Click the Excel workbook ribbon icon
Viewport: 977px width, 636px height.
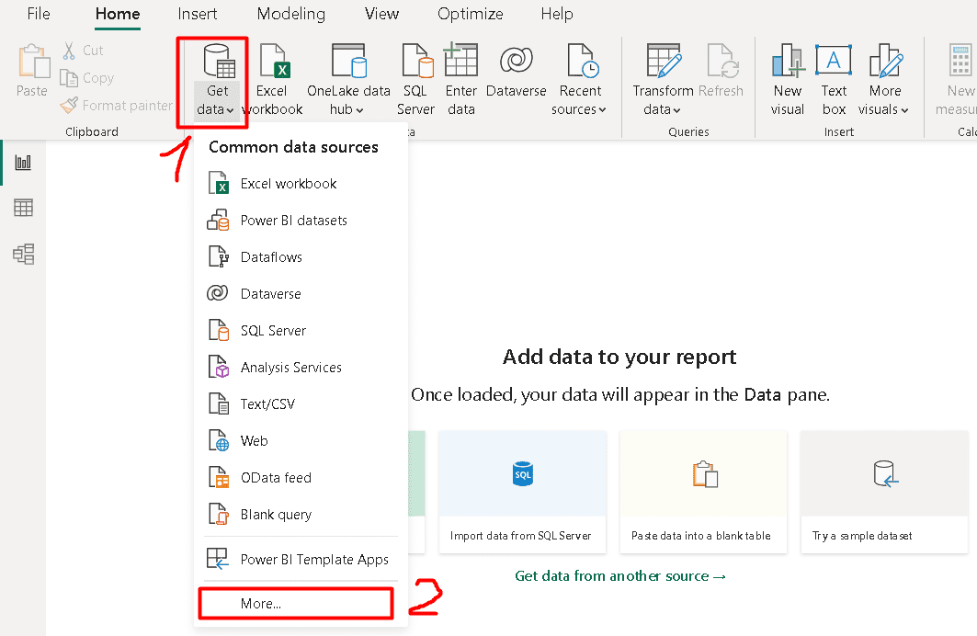pos(272,80)
